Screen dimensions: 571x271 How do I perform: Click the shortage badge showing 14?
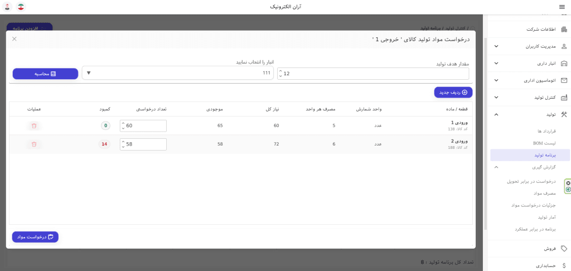point(104,144)
